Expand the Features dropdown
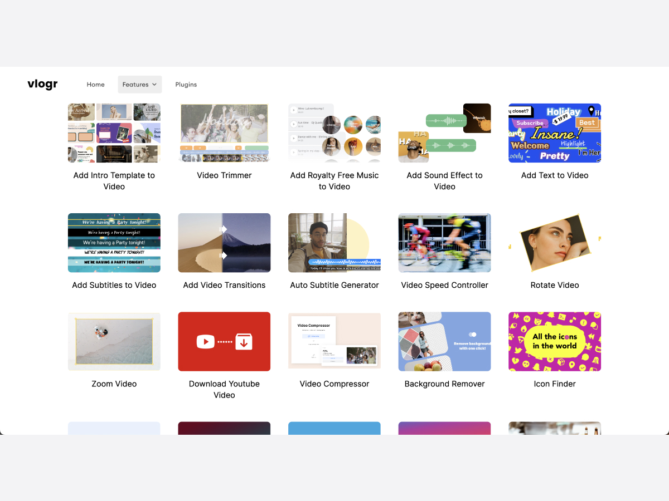Viewport: 669px width, 501px height. tap(139, 85)
